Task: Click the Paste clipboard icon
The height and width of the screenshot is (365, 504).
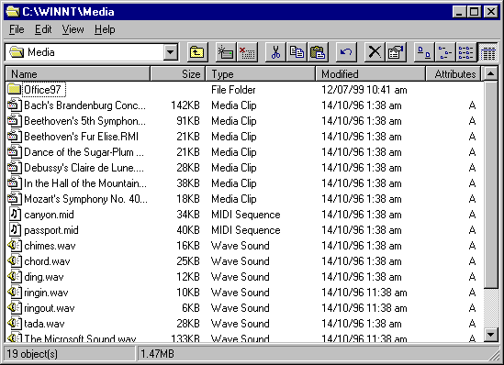Action: click(x=318, y=52)
